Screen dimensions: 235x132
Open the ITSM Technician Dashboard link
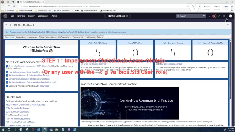pos(18,108)
